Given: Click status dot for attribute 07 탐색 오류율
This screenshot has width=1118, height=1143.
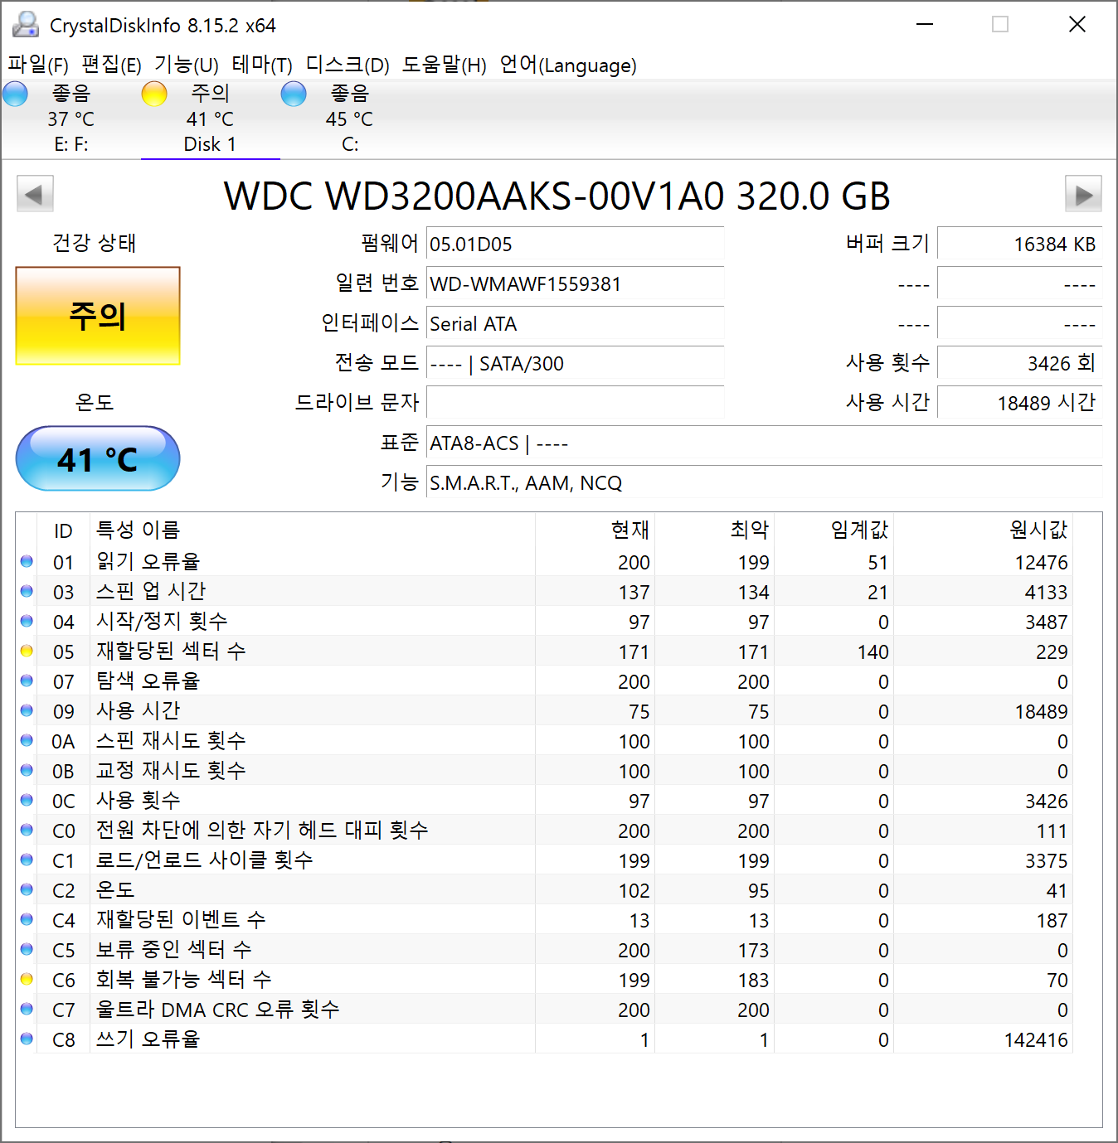Looking at the screenshot, I should 27,680.
